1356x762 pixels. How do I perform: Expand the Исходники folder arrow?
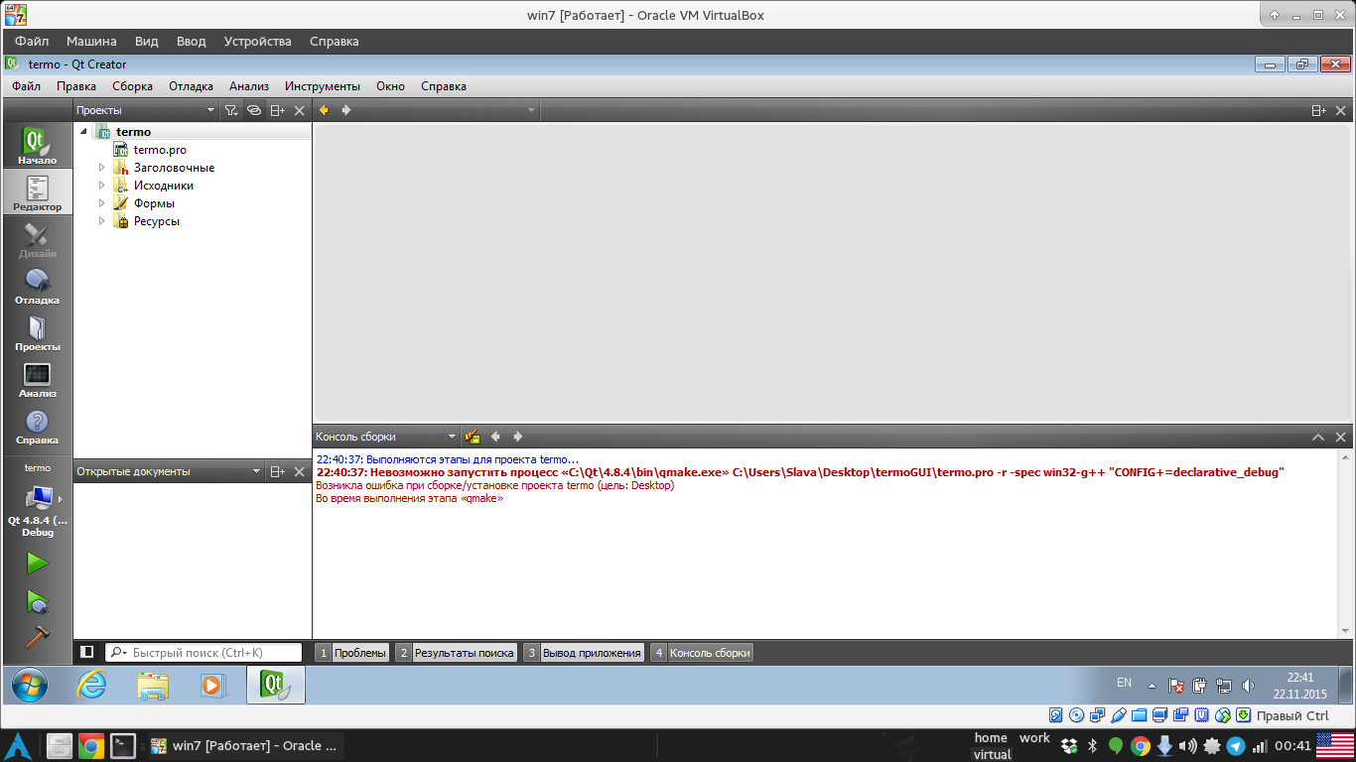click(101, 186)
